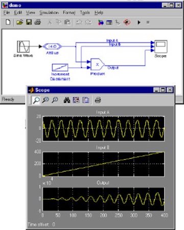Screen dimensions: 184x230
Task: Choose the Scope zoom X-axis tool
Action: pyautogui.click(x=45, y=100)
